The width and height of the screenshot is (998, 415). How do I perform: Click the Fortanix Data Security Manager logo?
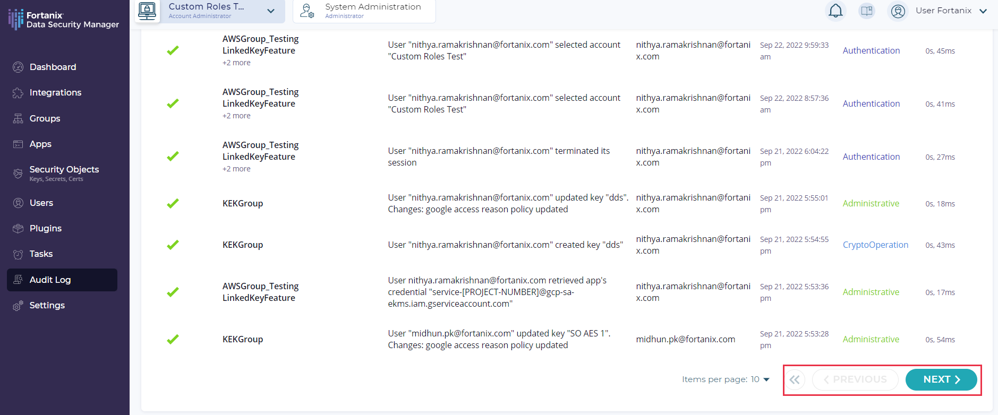[64, 20]
